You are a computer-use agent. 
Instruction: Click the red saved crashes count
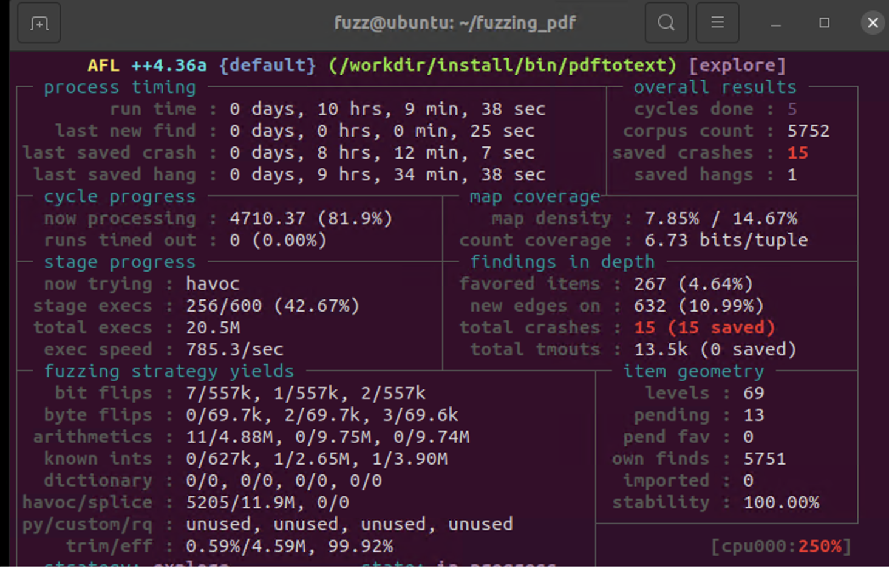(797, 153)
